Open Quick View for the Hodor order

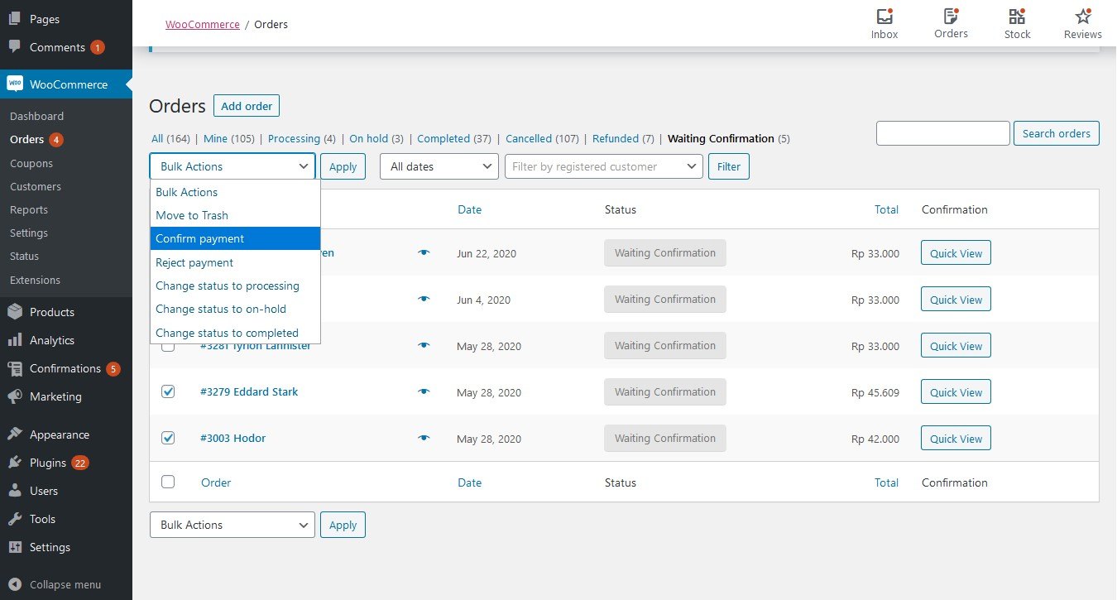point(956,439)
